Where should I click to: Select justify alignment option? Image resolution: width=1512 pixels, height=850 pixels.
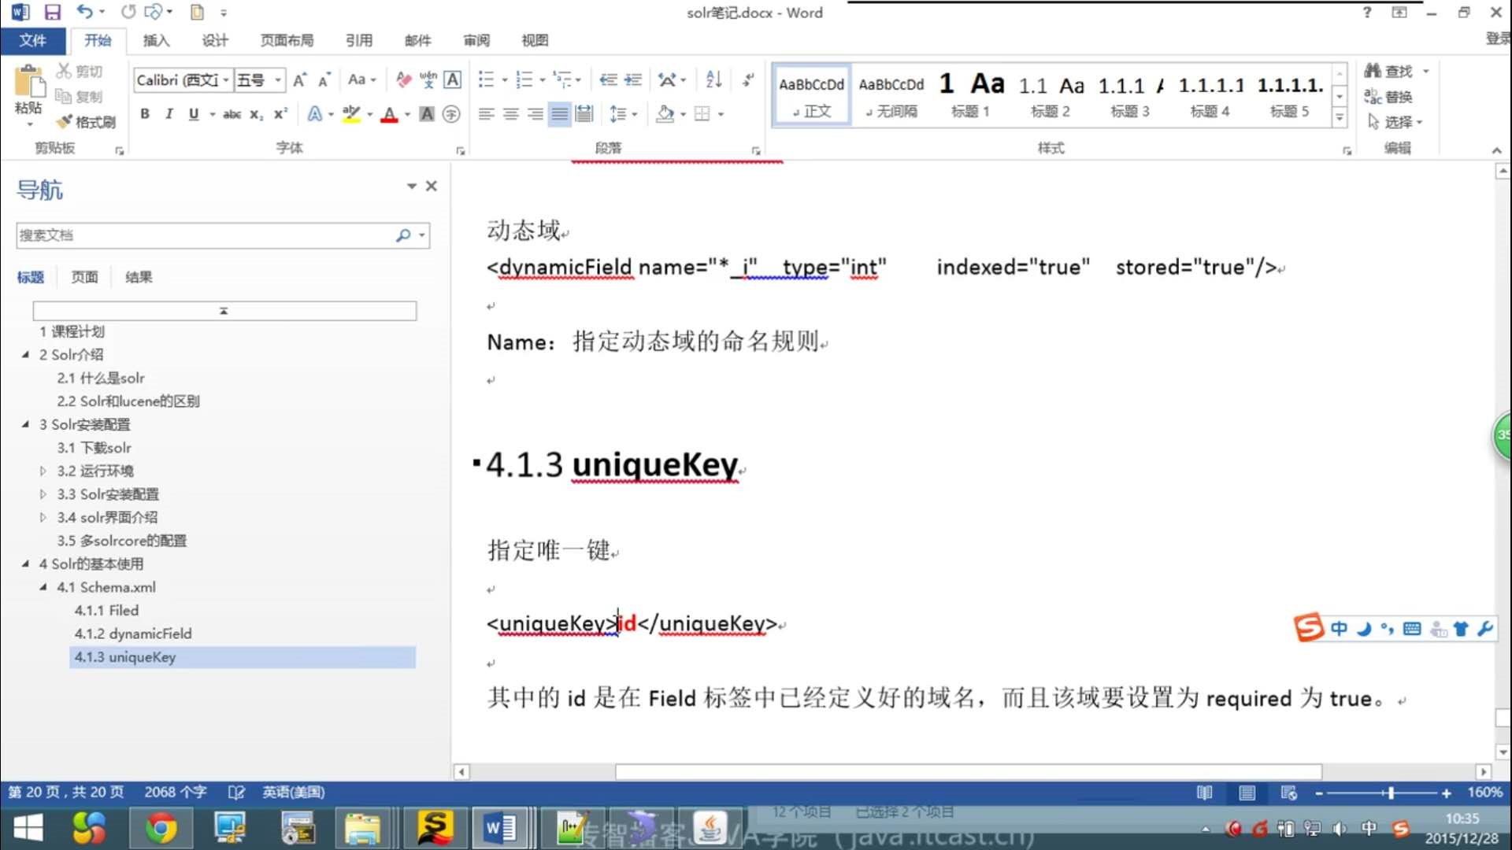click(x=559, y=114)
